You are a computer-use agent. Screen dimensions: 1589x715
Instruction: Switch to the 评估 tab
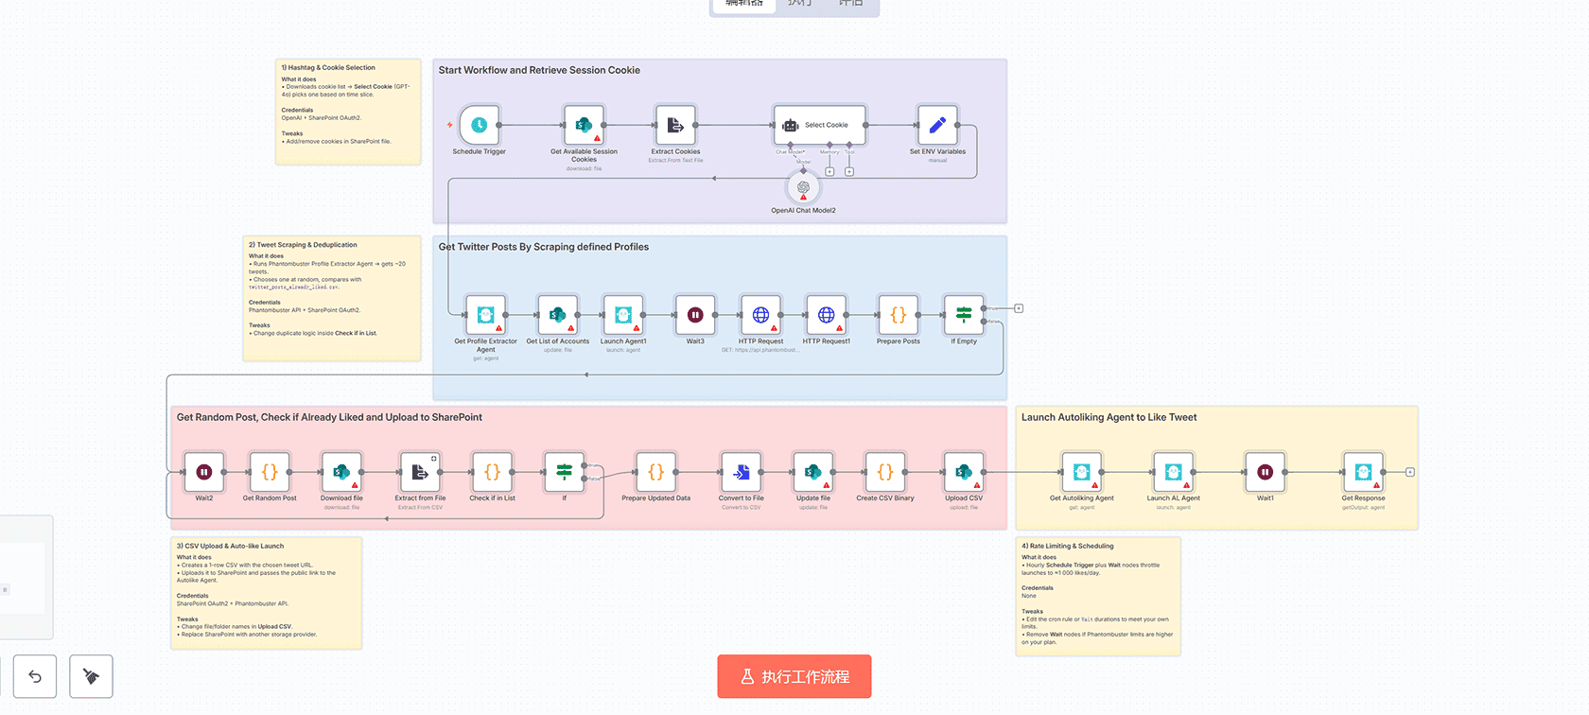tap(851, 4)
